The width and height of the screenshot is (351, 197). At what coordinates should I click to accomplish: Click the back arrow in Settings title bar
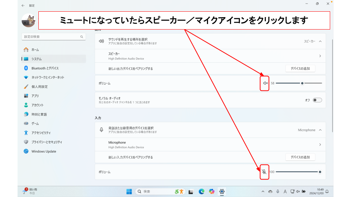(x=23, y=5)
